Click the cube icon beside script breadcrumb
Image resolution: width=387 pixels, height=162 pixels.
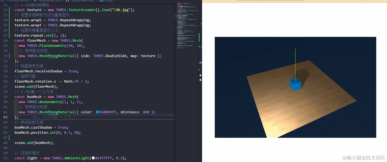coord(101,1)
